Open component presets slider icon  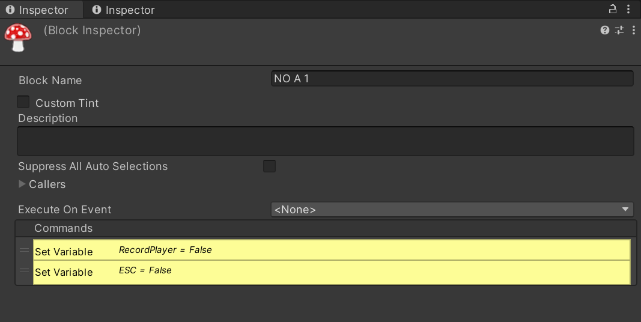[619, 30]
